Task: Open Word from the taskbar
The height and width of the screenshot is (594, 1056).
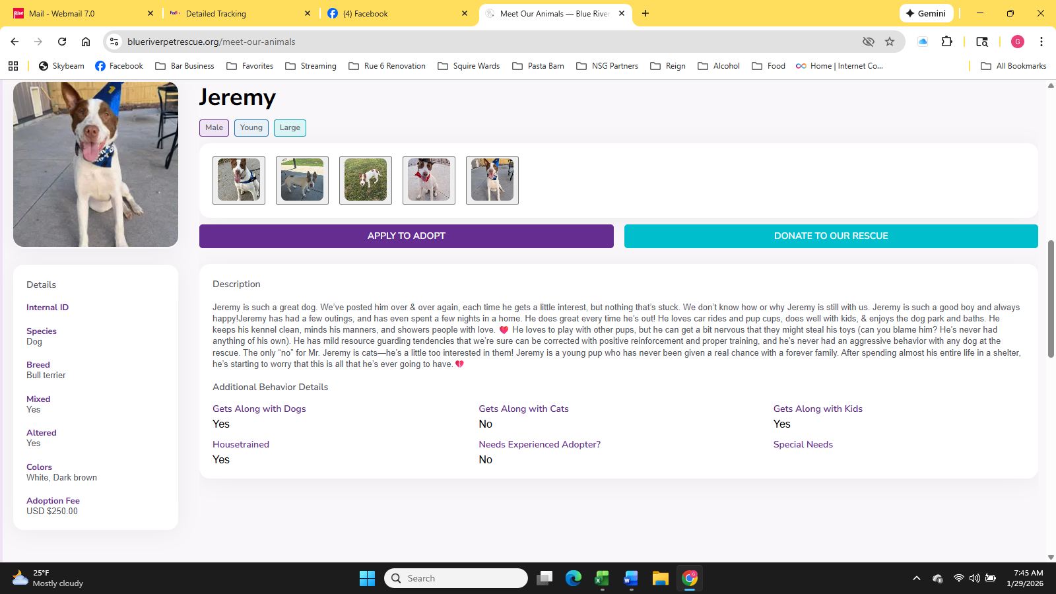Action: (631, 578)
